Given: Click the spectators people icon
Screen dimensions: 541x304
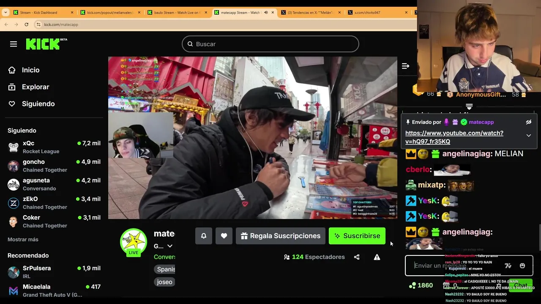Looking at the screenshot, I should [x=287, y=257].
